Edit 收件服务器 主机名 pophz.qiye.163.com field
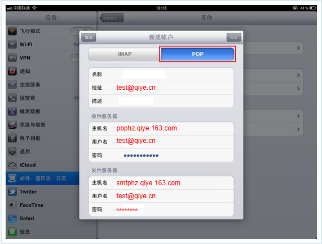Image resolution: width=322 pixels, height=244 pixels. [x=161, y=129]
